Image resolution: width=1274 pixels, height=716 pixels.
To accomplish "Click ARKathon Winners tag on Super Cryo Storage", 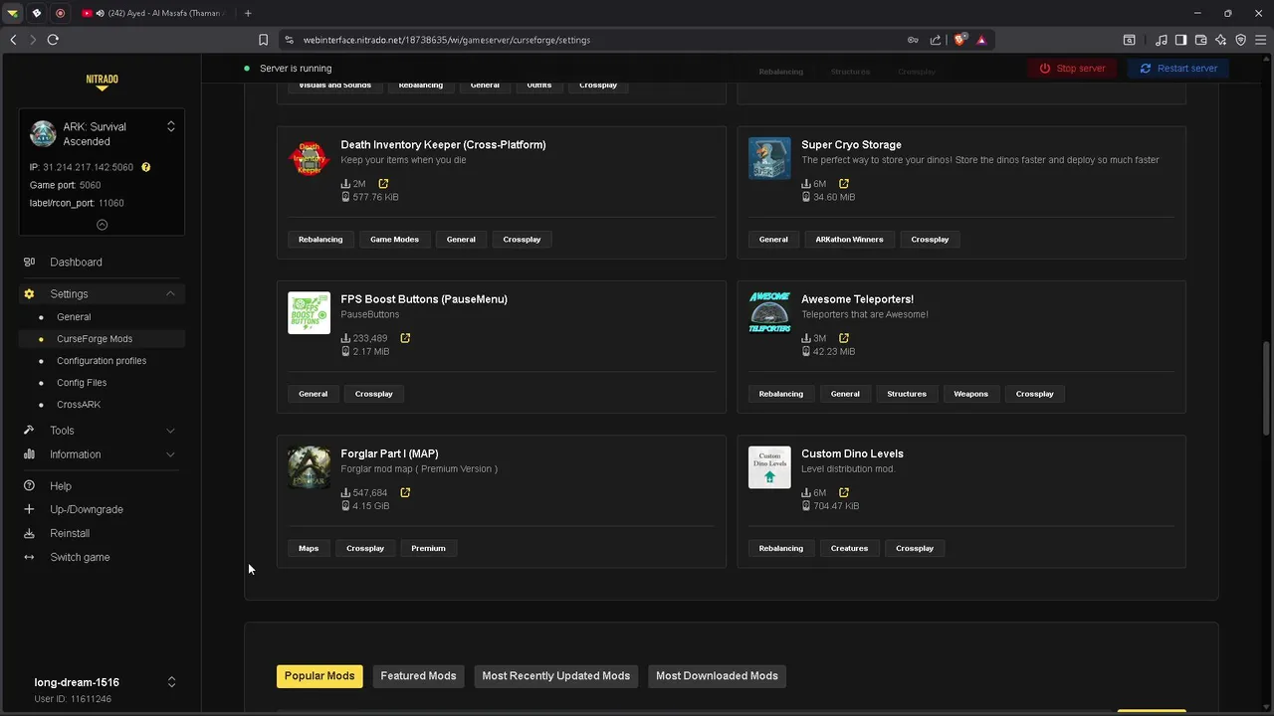I will click(849, 240).
